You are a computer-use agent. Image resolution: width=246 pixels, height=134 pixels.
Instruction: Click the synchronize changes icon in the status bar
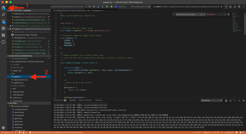coord(15,132)
